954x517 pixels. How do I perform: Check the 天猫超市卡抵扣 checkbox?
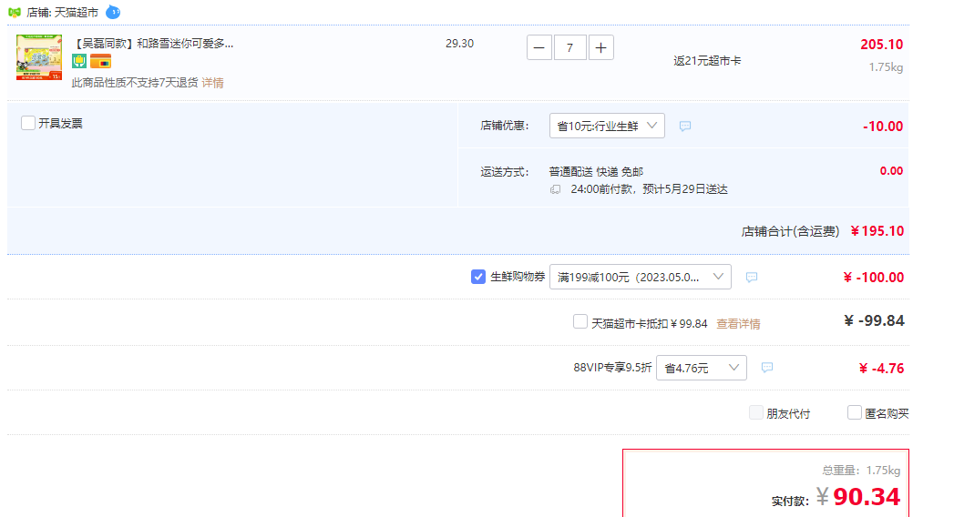(580, 321)
